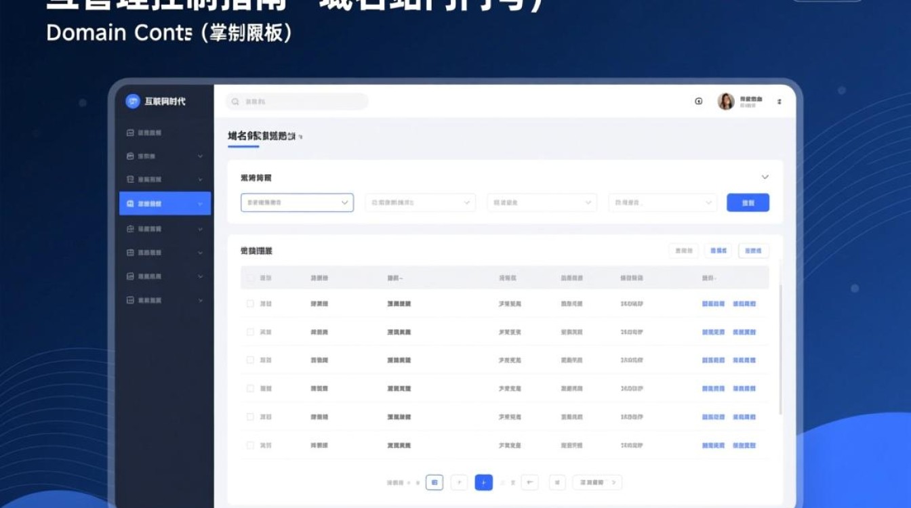Viewport: 911px width, 508px height.
Task: Collapse the filter panel via its chevron
Action: 765,177
